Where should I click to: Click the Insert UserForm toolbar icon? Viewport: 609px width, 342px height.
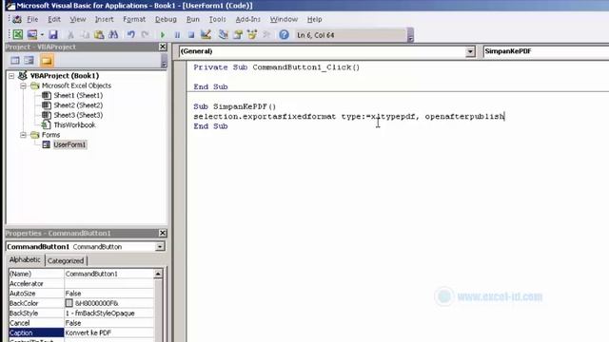point(32,34)
